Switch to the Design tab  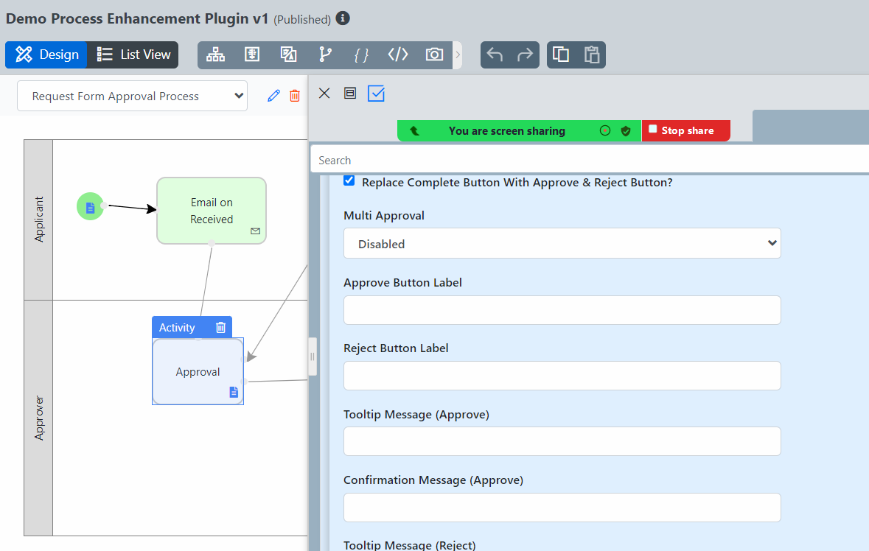click(47, 55)
